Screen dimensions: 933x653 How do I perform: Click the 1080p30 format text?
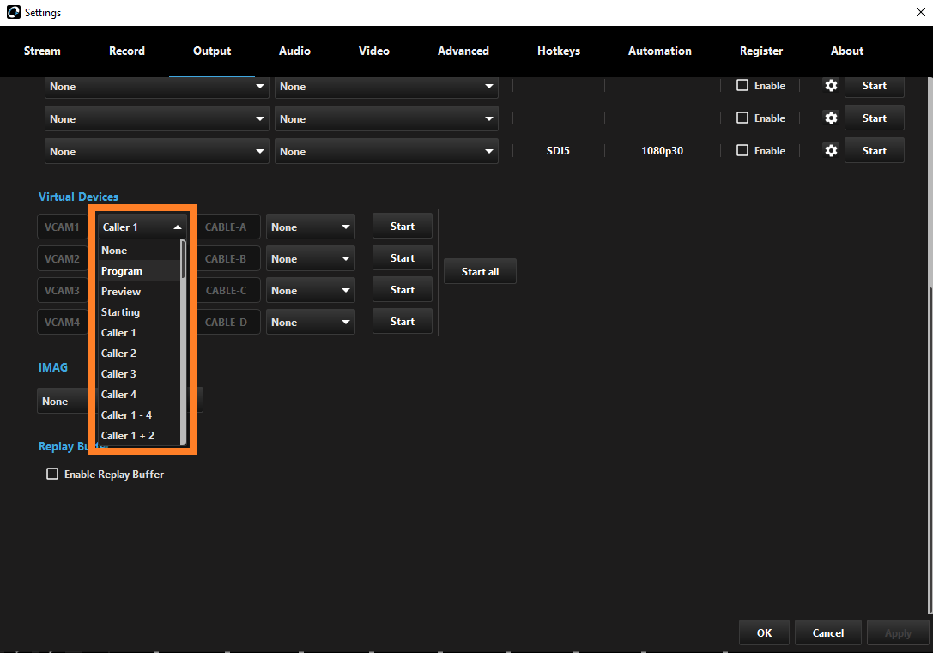(662, 151)
